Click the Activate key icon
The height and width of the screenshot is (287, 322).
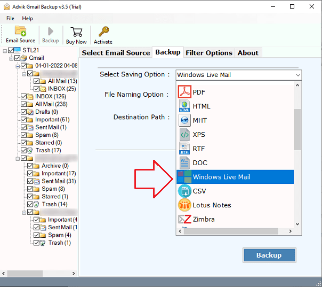point(104,32)
